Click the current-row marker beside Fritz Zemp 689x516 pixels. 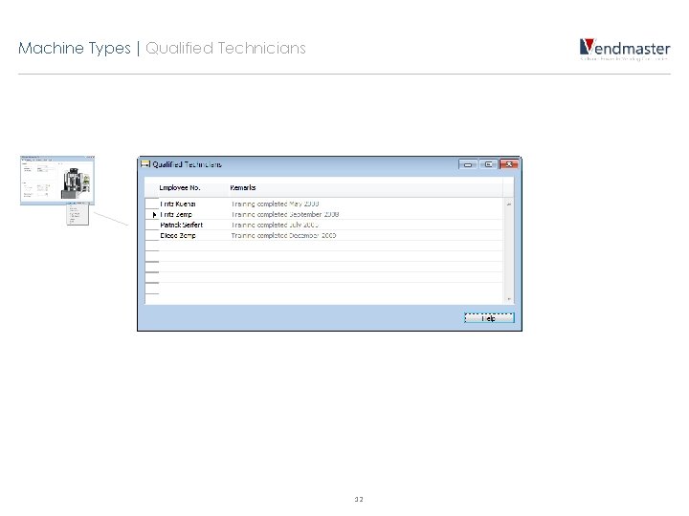(x=152, y=215)
